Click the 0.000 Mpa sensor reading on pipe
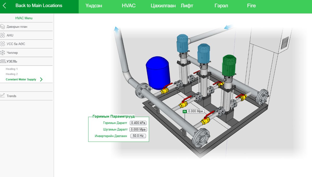The width and height of the screenshot is (312, 177). pos(195,111)
